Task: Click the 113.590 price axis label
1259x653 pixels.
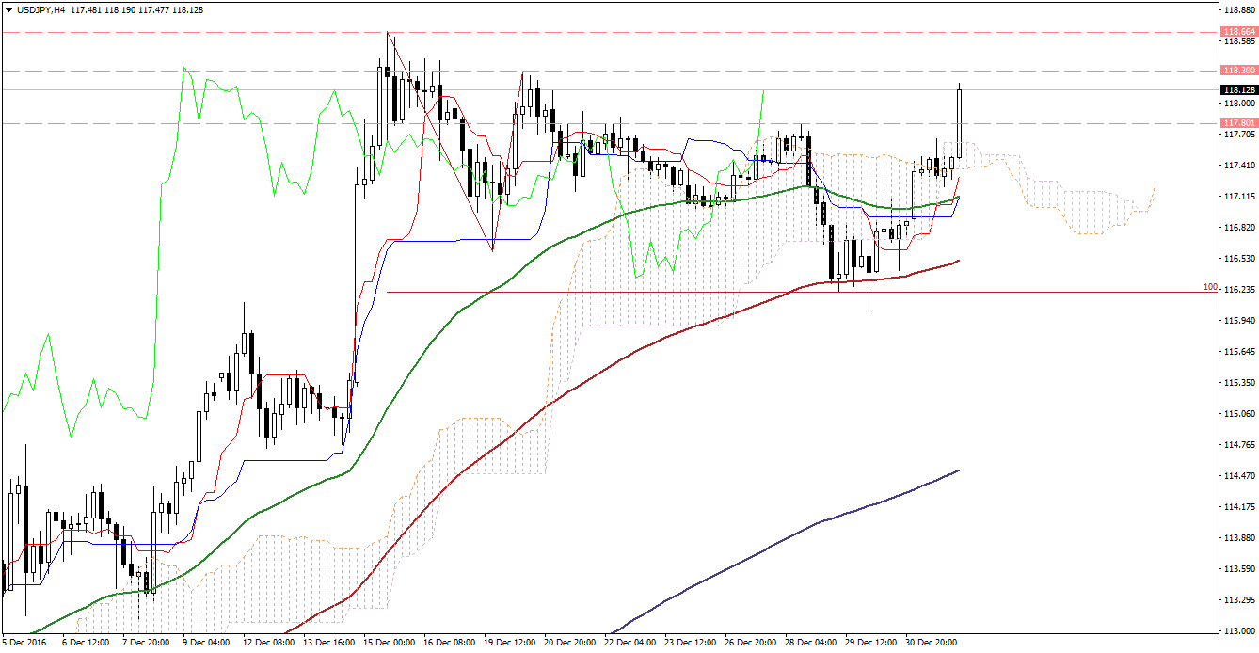Action: coord(1240,569)
